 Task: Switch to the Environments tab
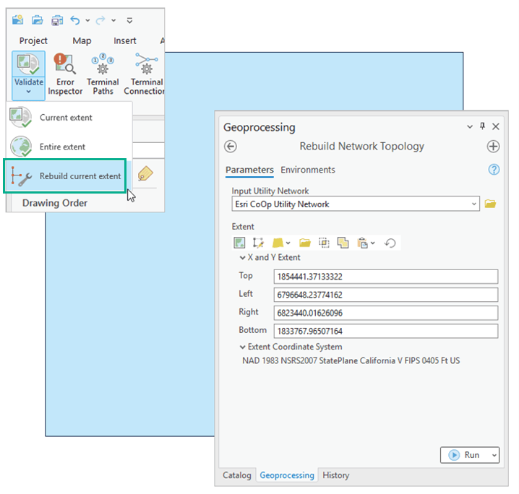click(x=308, y=170)
